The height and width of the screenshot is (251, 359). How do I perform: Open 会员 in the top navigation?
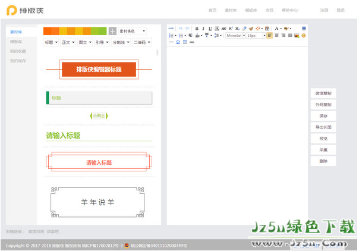point(269,10)
